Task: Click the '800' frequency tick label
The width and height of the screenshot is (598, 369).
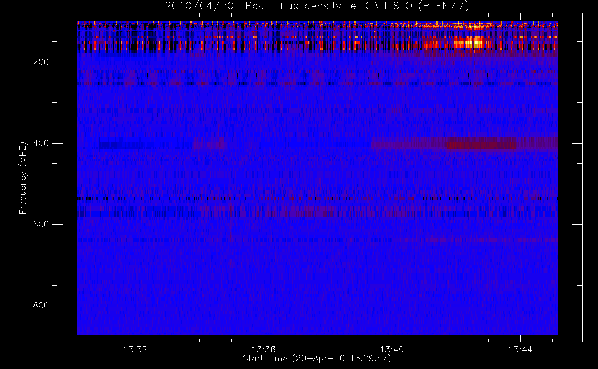Action: click(41, 306)
